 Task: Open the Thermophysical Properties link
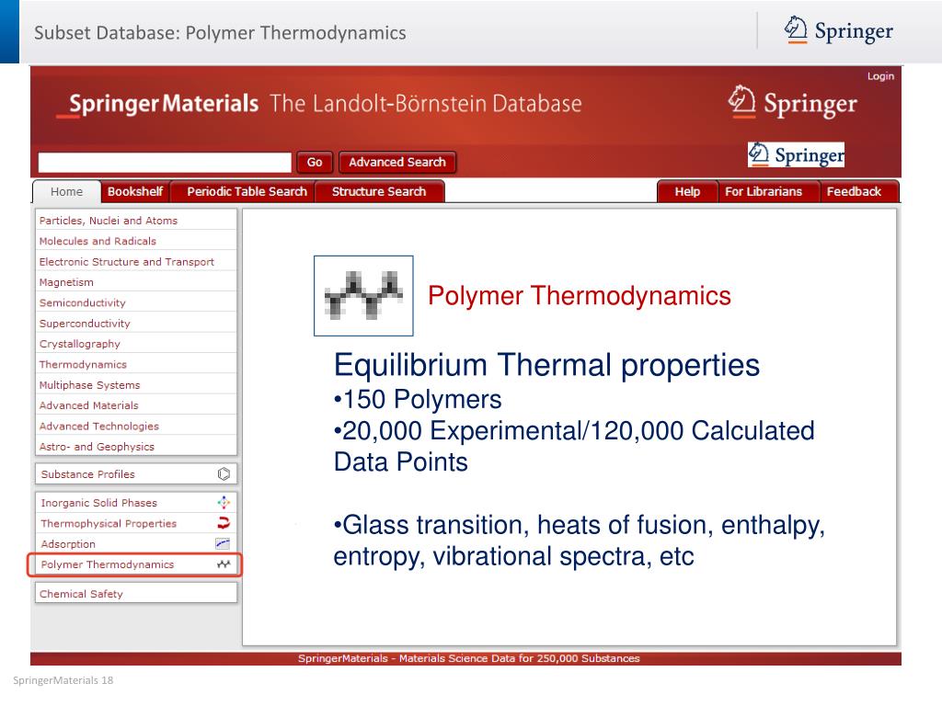(x=109, y=523)
